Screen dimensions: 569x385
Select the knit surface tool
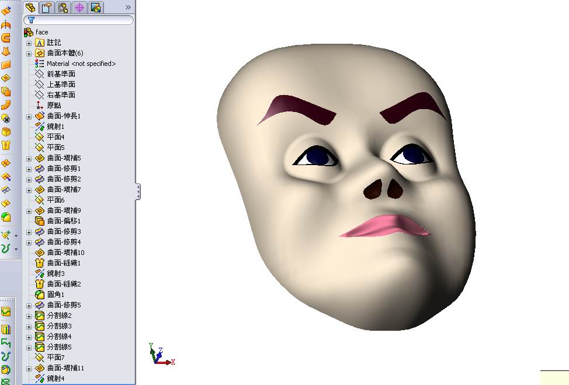click(x=6, y=145)
